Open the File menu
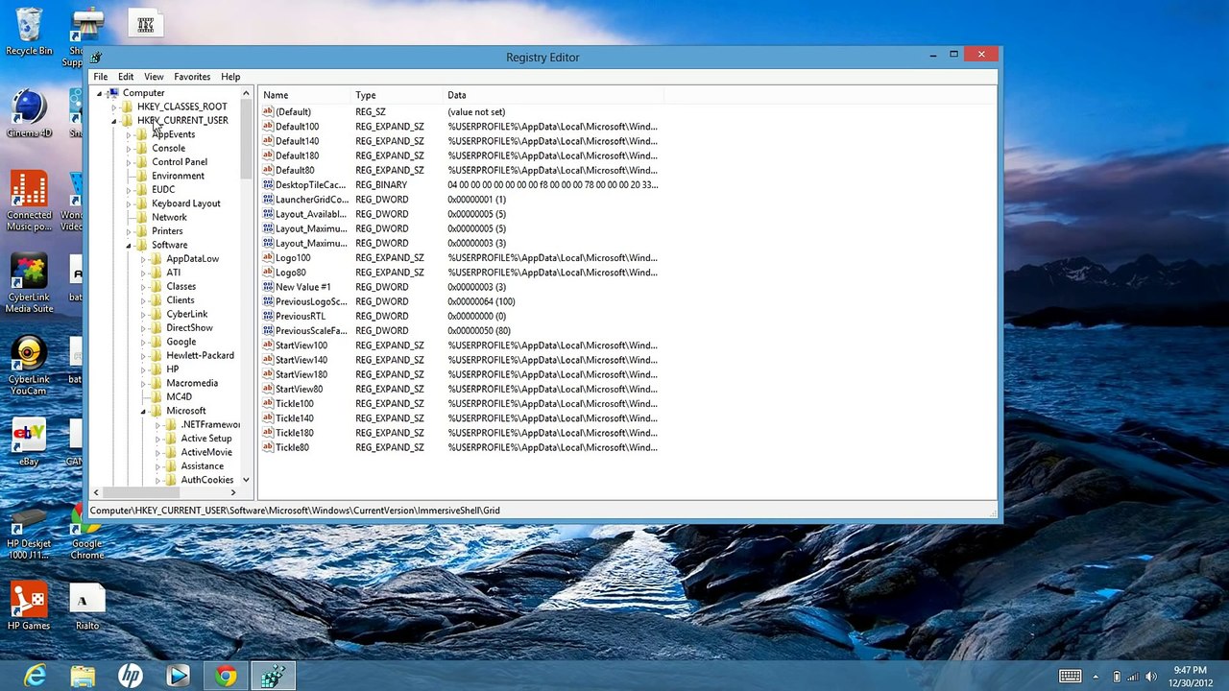 [100, 77]
